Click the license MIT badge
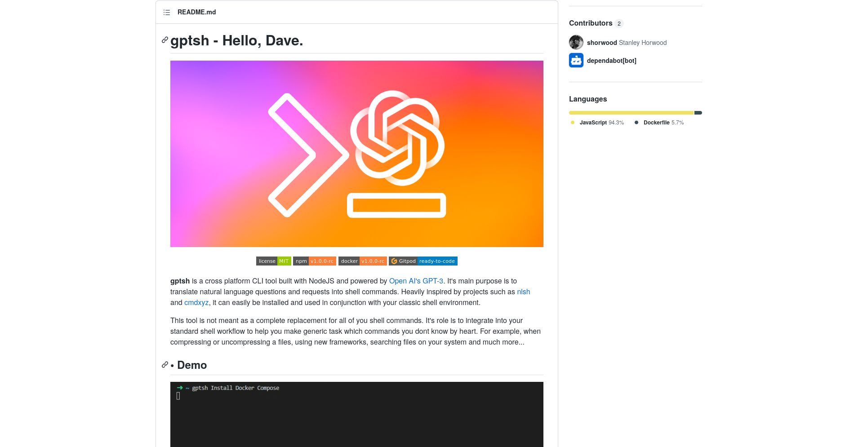 (x=274, y=261)
